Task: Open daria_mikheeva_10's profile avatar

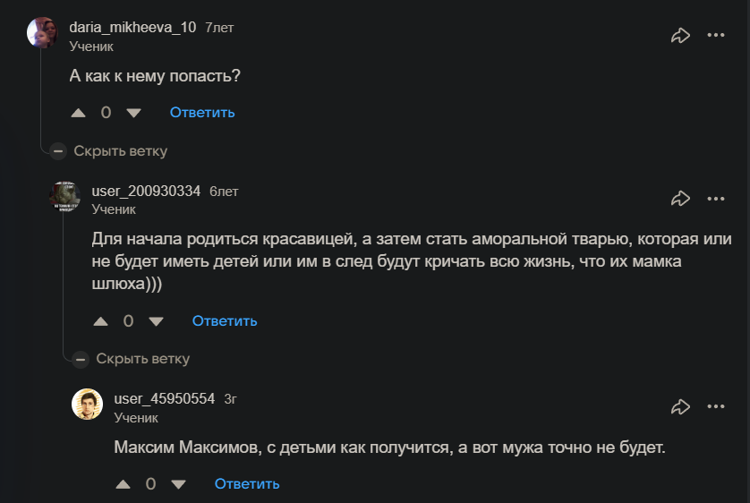Action: pos(42,33)
